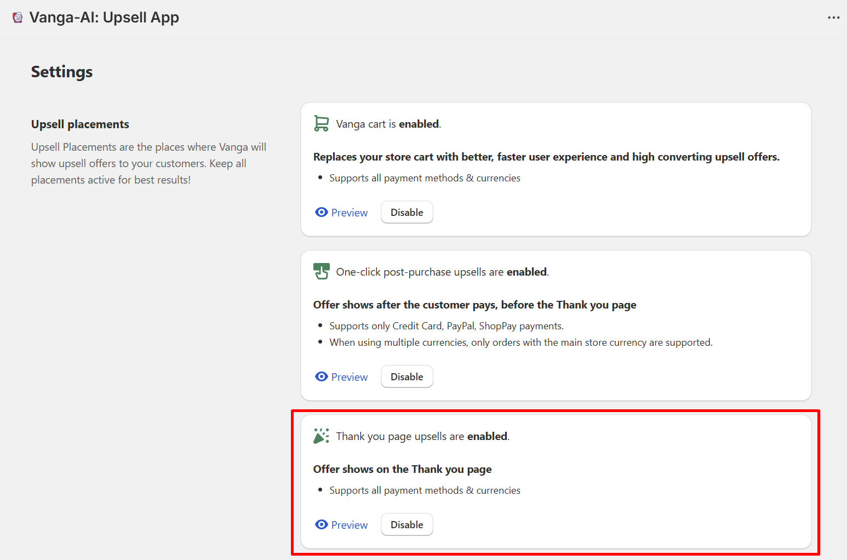Screen dimensions: 847x560
Task: Click 'Offer shows on the Thank you page' text
Action: [x=403, y=470]
